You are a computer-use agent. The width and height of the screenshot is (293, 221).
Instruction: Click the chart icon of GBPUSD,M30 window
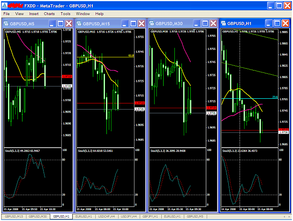pos(151,23)
